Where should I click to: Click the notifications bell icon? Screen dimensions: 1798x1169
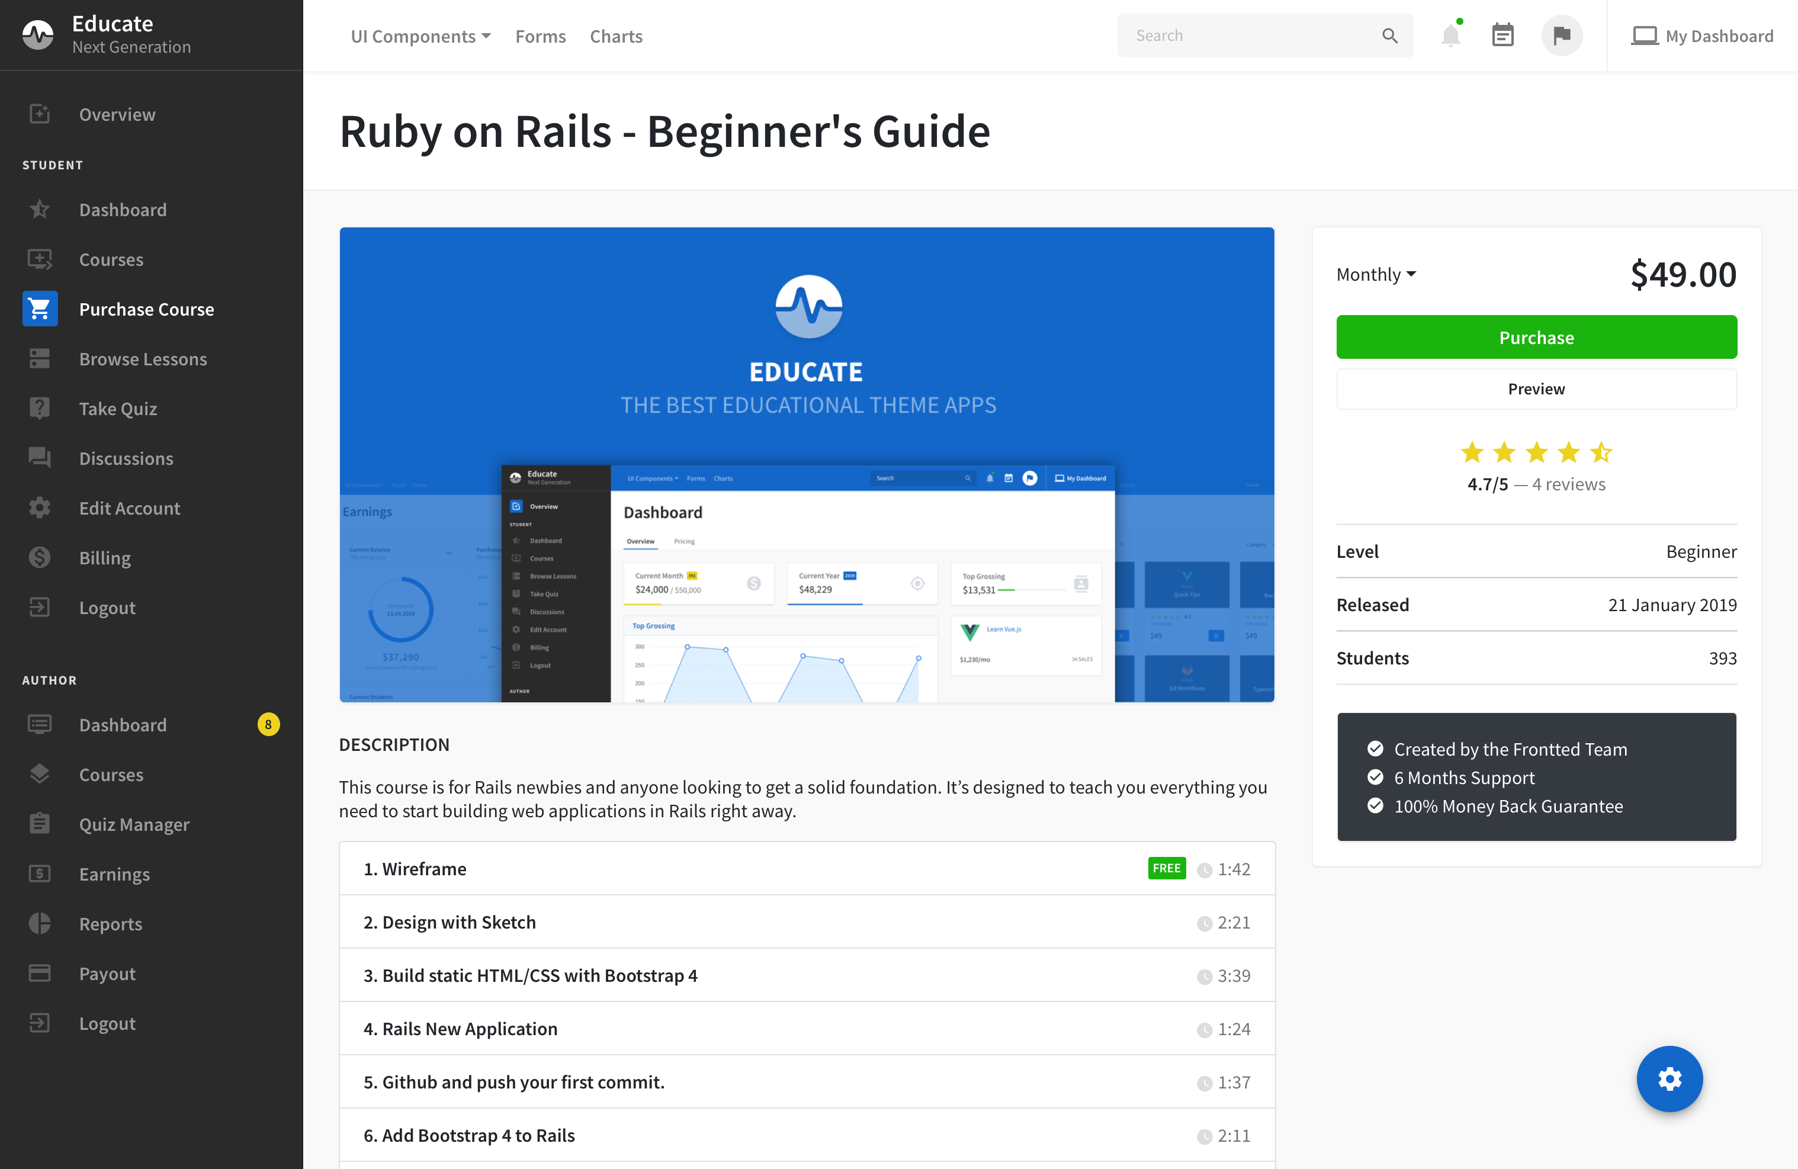1450,36
